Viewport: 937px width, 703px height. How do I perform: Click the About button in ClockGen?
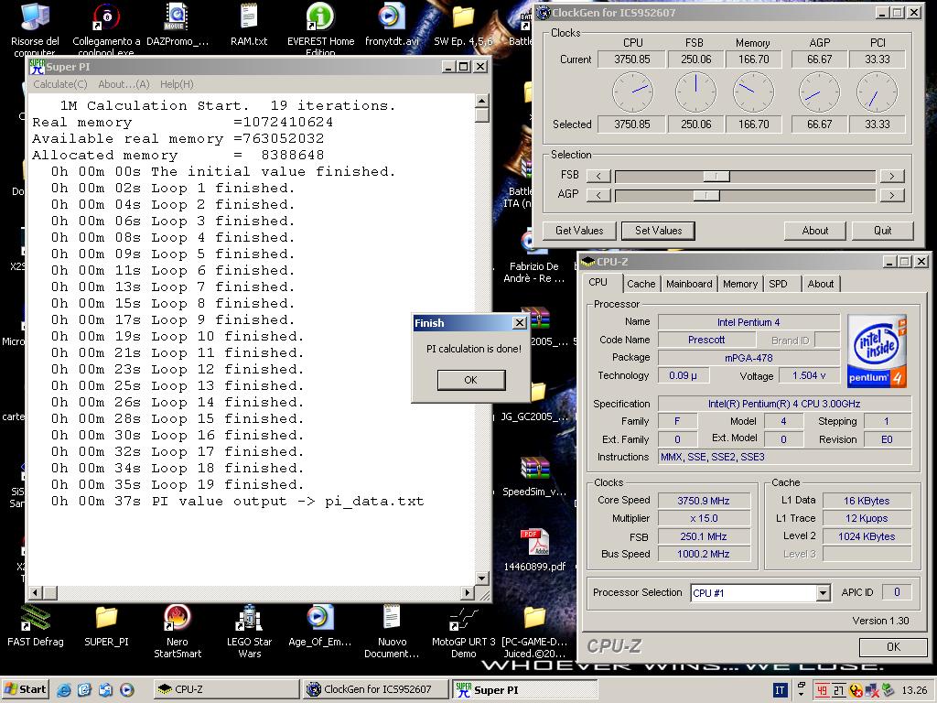point(815,231)
